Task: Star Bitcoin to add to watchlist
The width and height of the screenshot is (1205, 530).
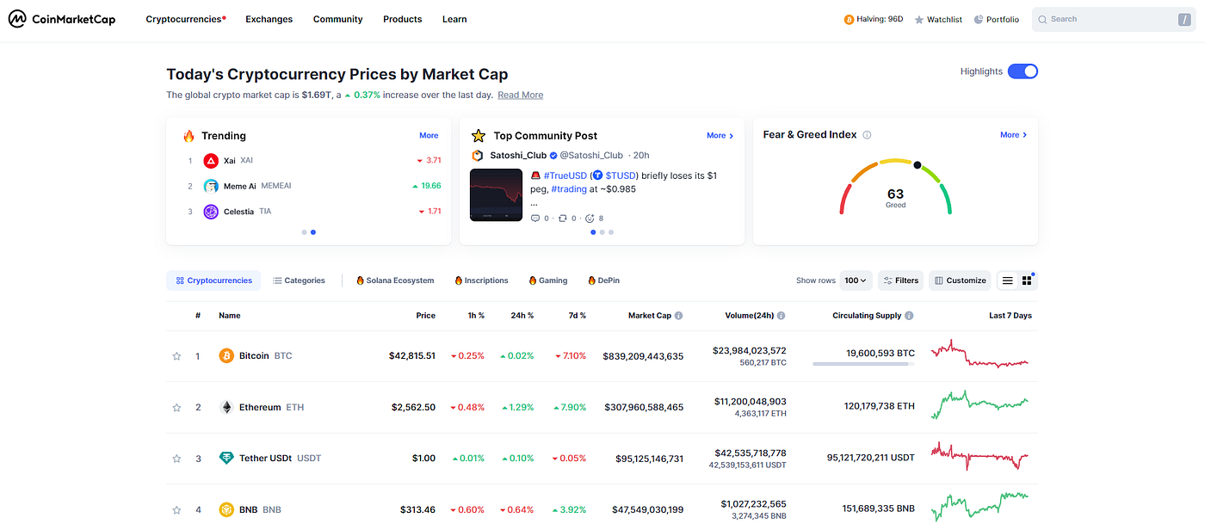Action: click(x=176, y=355)
